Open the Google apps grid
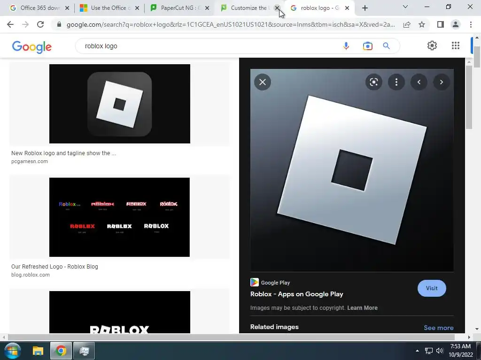Image resolution: width=481 pixels, height=360 pixels. pyautogui.click(x=456, y=45)
